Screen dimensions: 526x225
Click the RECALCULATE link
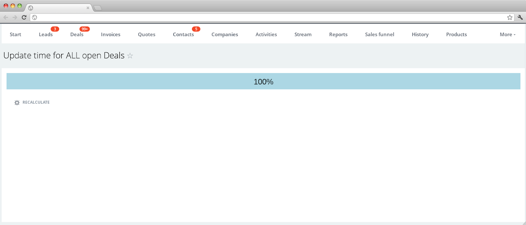36,102
